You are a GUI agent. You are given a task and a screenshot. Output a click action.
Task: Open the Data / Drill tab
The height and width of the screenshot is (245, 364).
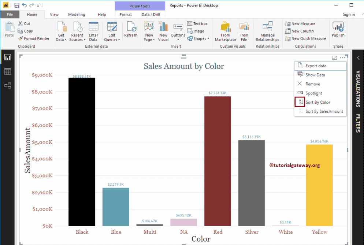[151, 14]
